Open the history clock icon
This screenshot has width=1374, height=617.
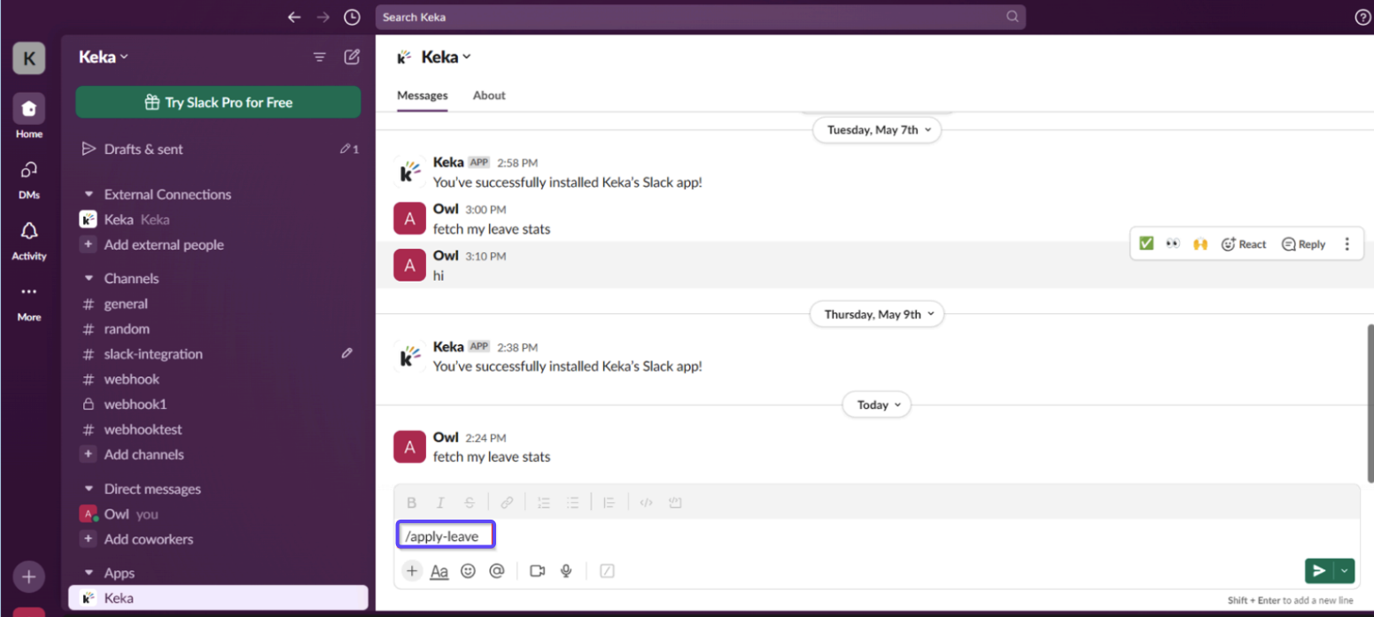tap(353, 17)
